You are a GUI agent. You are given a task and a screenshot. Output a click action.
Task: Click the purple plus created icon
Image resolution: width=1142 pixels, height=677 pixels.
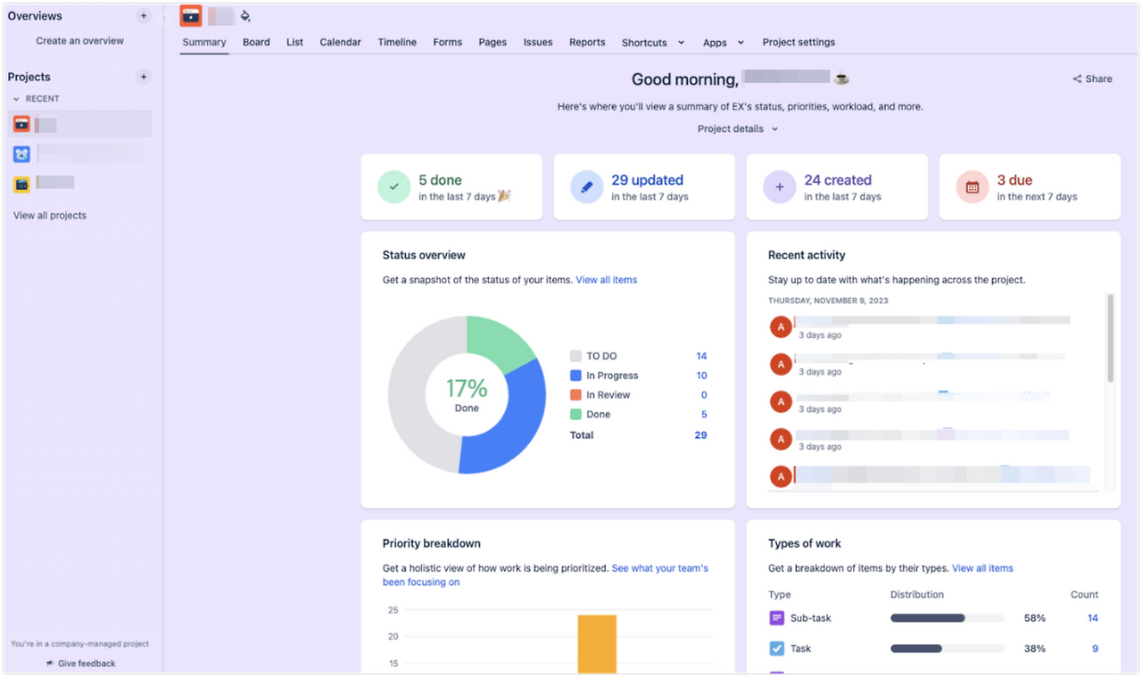779,187
